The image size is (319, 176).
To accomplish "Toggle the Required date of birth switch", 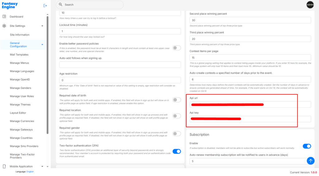I will click(177, 100).
